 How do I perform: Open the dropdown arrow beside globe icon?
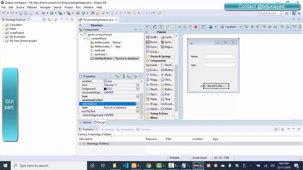click(x=215, y=27)
